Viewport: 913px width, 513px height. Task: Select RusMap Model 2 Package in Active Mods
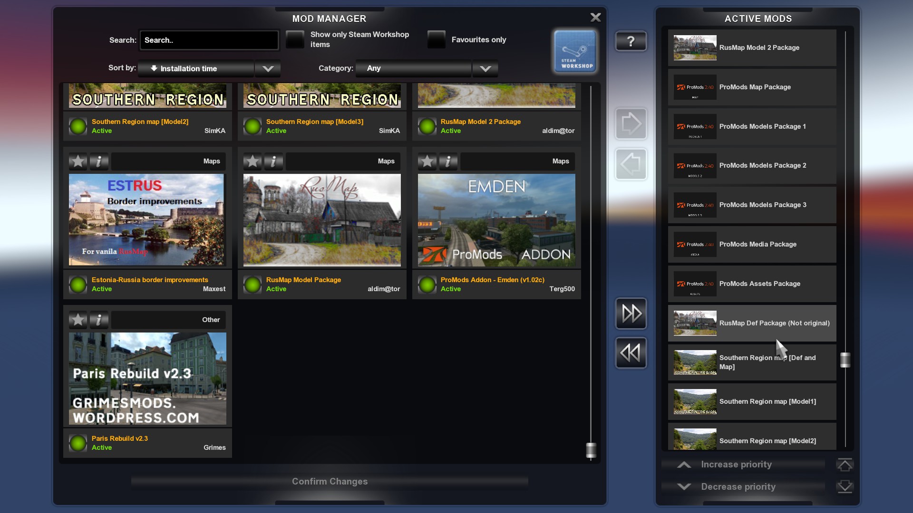click(752, 47)
